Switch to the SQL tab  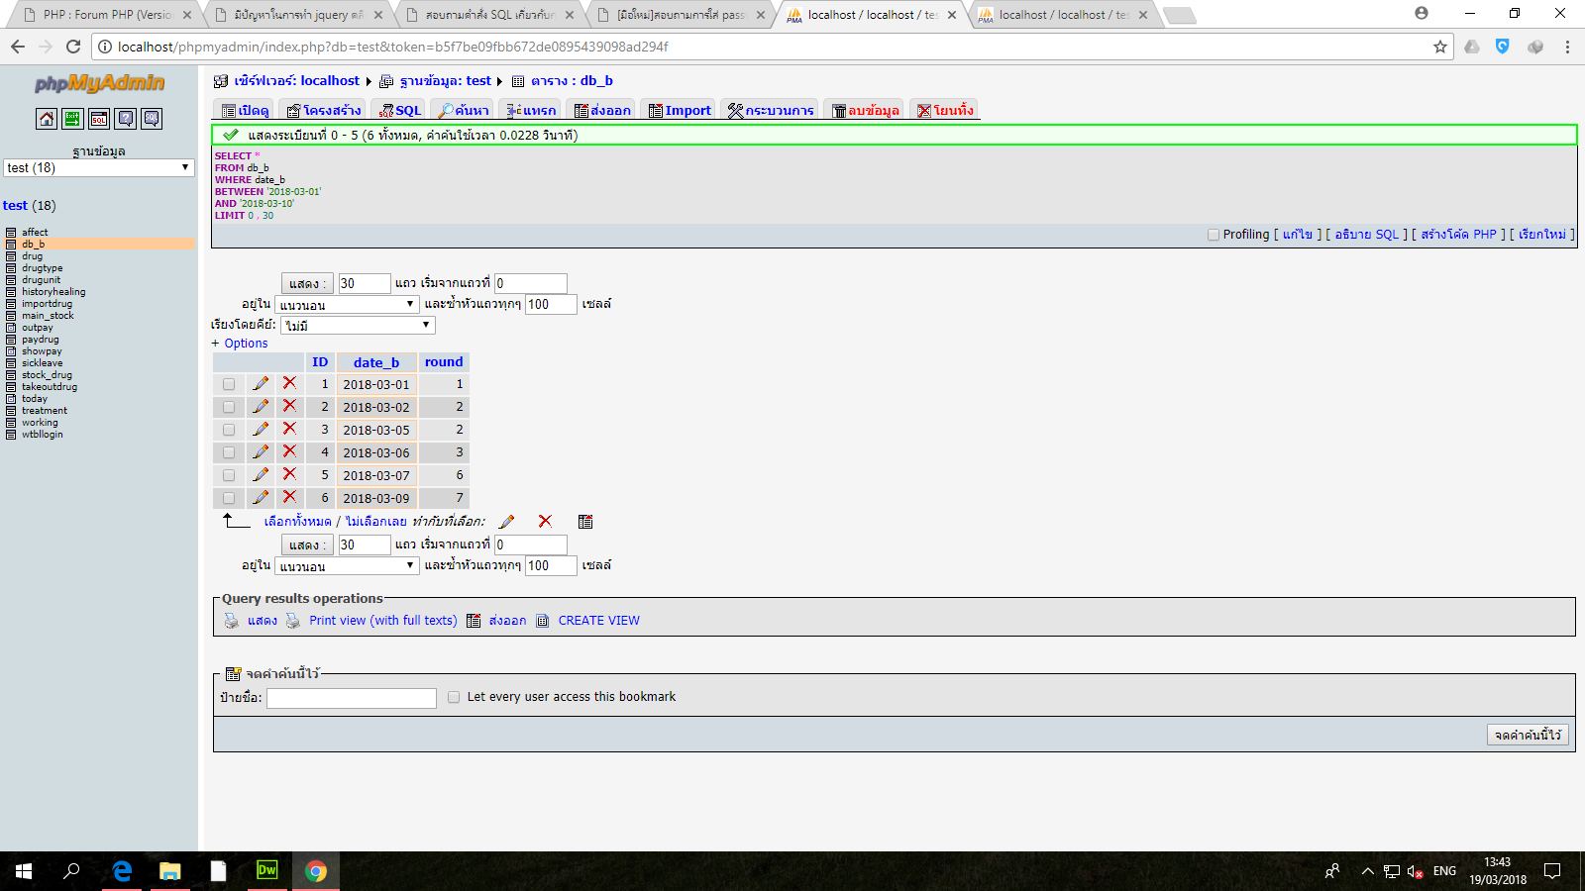click(x=400, y=110)
